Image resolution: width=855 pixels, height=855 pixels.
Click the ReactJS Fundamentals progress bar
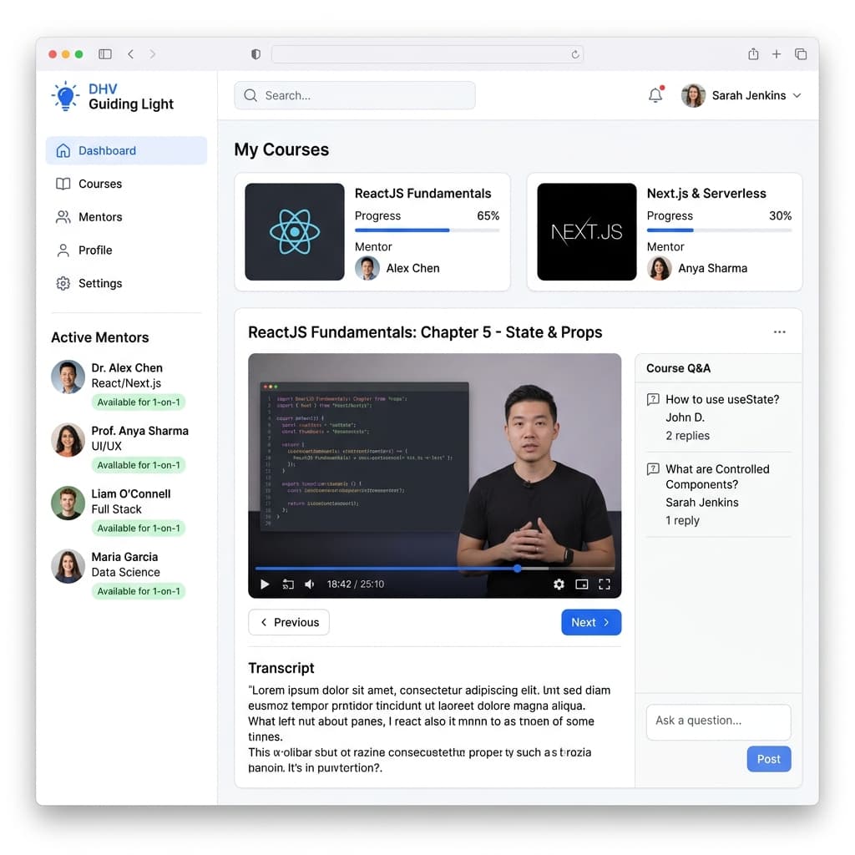click(427, 230)
